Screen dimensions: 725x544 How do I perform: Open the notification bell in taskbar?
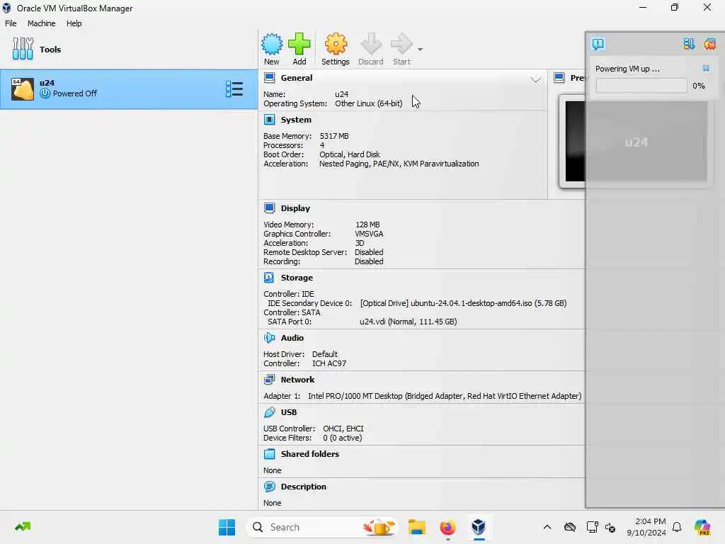point(677,527)
